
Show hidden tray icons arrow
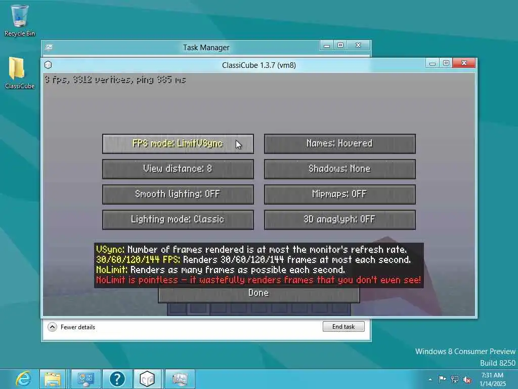point(430,379)
